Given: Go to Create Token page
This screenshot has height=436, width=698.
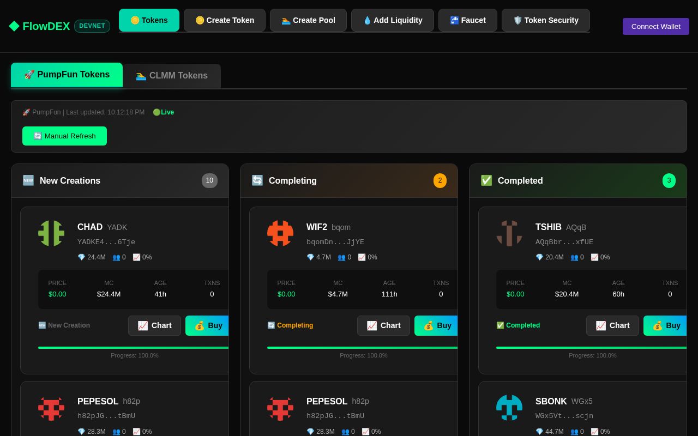Looking at the screenshot, I should 225,20.
